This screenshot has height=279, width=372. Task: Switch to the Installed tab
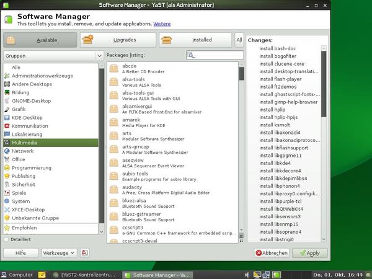point(195,40)
